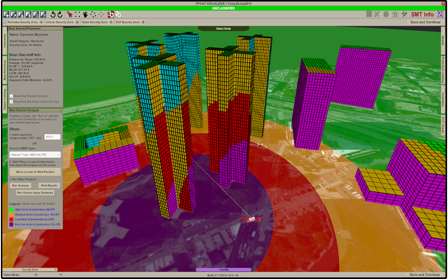Click Move Locator to New Position
The height and width of the screenshot is (279, 448).
35,171
